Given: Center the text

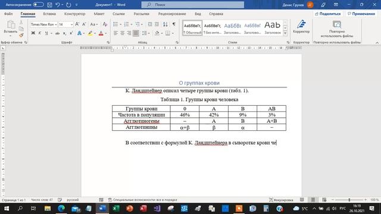Looking at the screenshot, I should pyautogui.click(x=122, y=33).
